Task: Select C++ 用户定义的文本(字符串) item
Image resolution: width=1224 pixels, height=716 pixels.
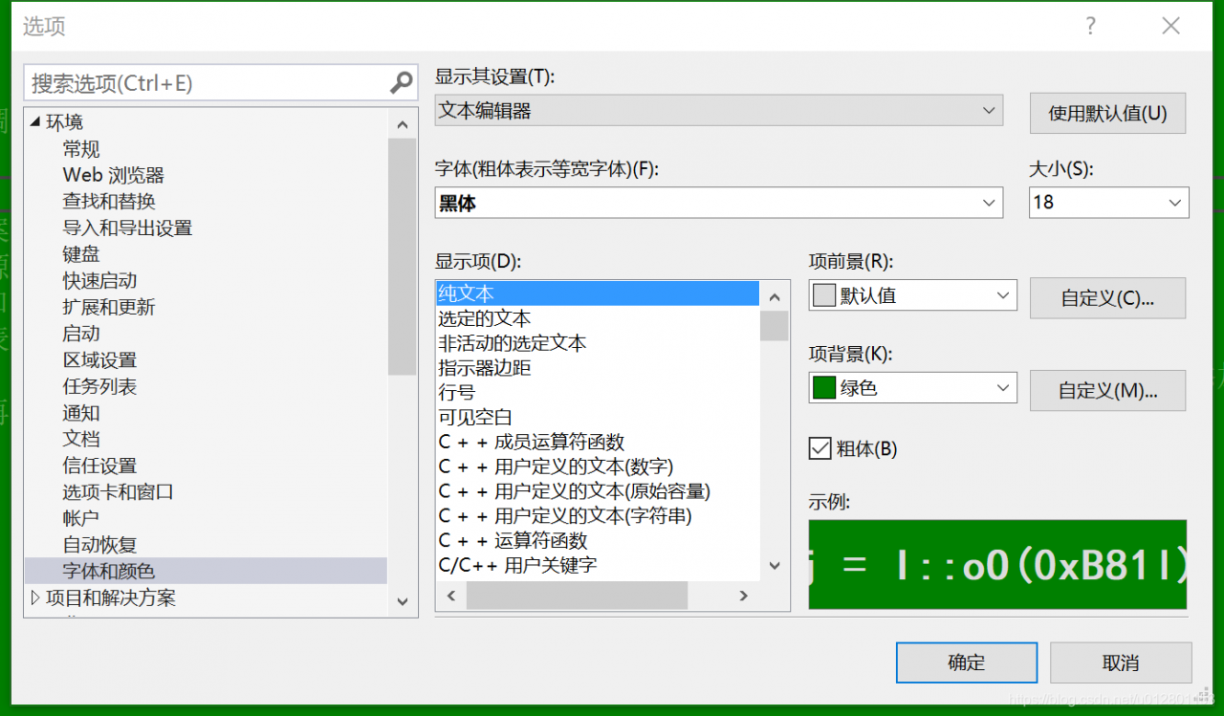Action: (564, 516)
